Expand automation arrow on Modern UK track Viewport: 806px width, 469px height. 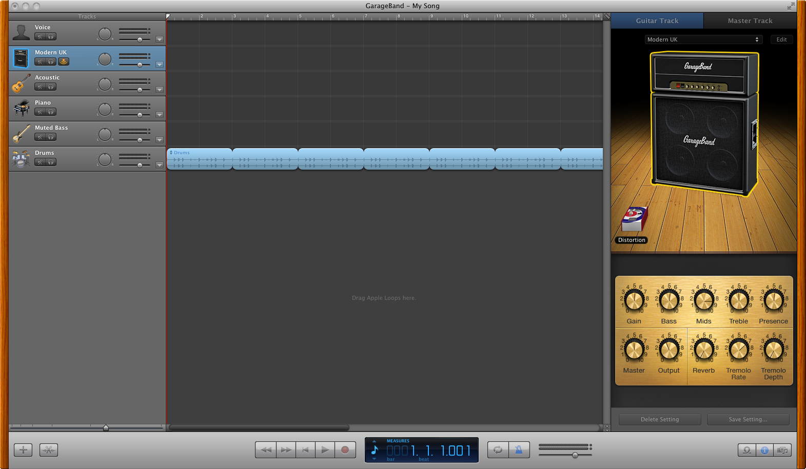(x=160, y=65)
